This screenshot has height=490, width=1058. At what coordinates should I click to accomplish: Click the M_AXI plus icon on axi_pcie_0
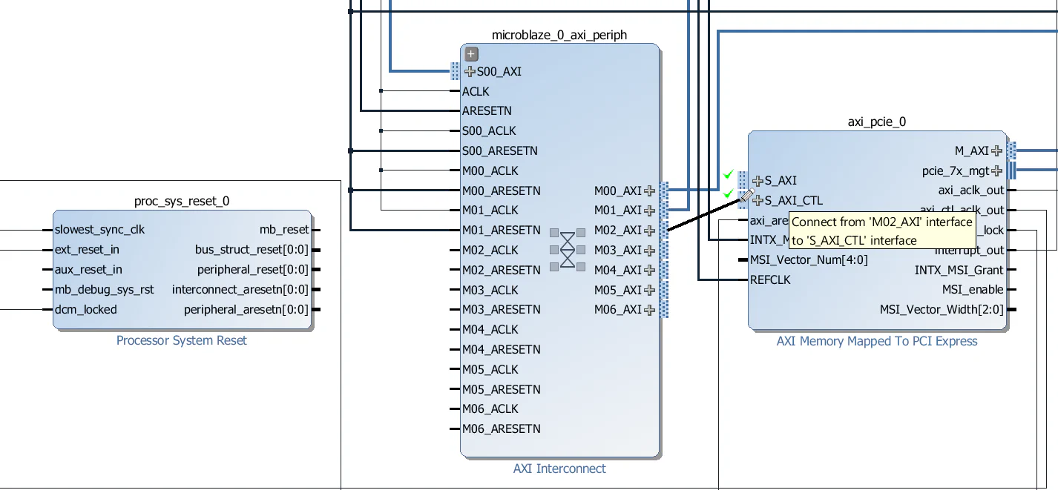point(997,150)
